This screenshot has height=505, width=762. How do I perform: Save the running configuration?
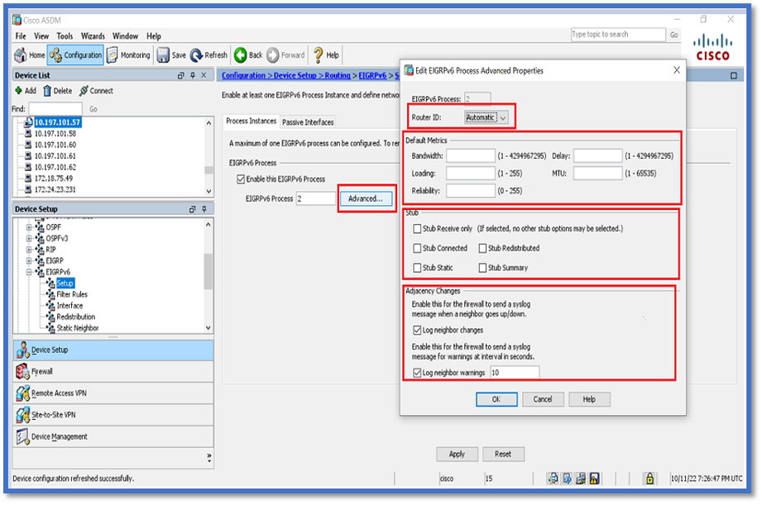click(x=171, y=55)
